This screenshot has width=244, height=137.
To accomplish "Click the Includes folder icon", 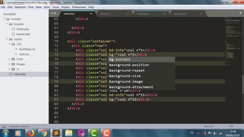I will [11, 24].
